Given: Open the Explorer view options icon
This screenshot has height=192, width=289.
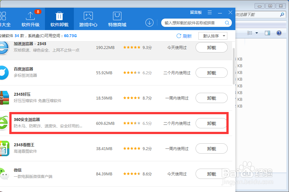Looking at the screenshot, I should [x=250, y=33].
